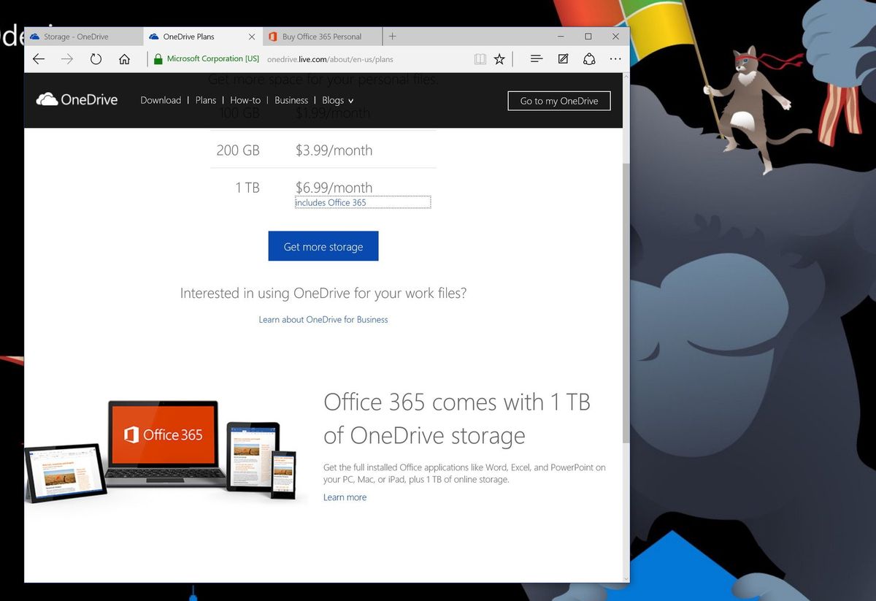Open sharing with the Share icon

589,59
